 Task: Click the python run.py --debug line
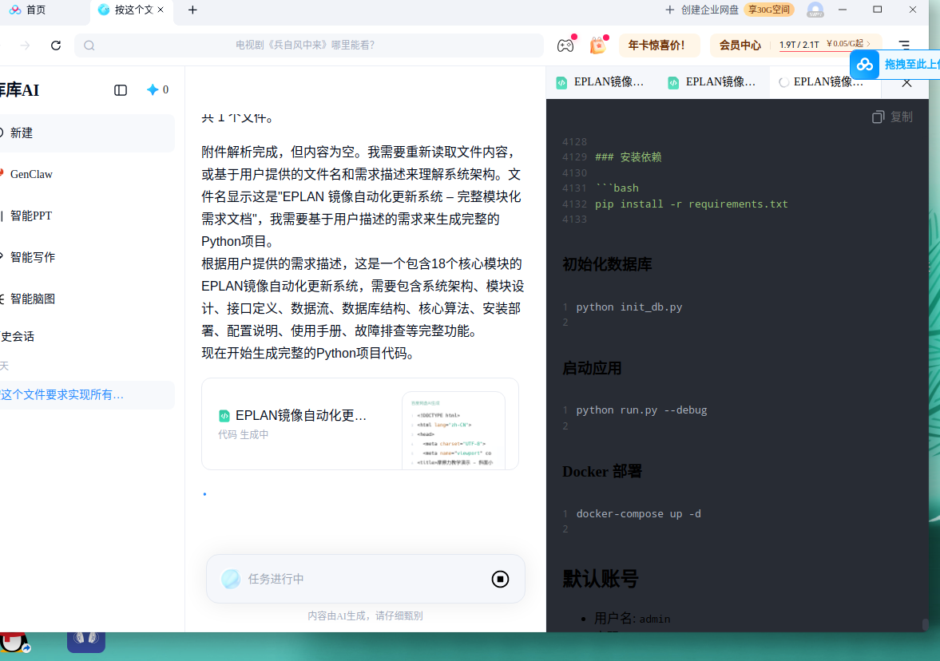tap(641, 410)
